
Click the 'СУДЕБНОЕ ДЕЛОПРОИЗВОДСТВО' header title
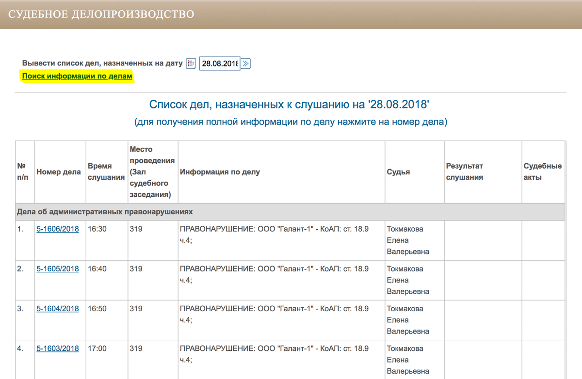pos(101,14)
